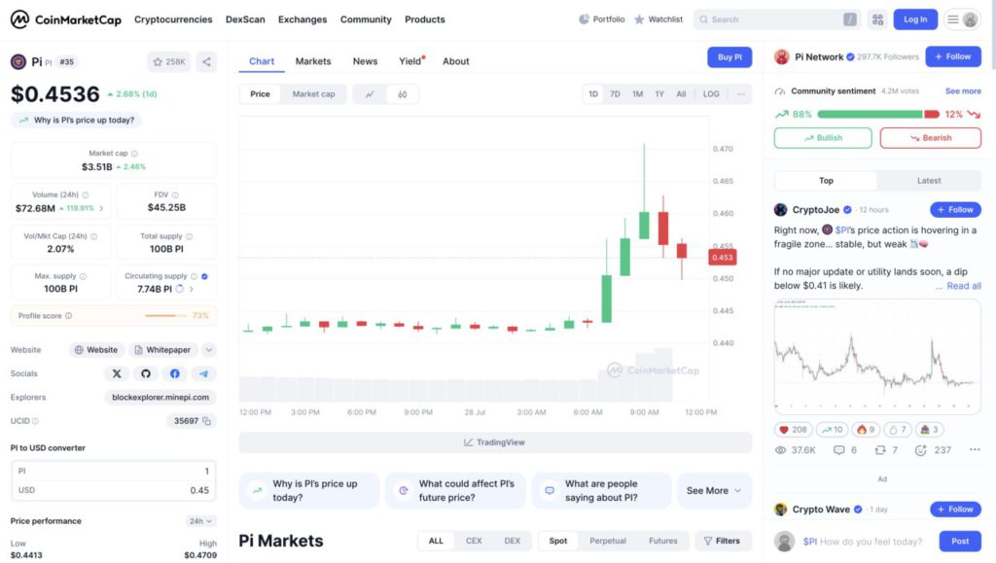Open the Markets tab
The image size is (996, 563).
[313, 61]
